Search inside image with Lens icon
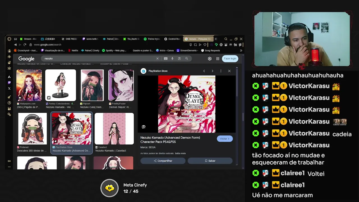This screenshot has width=359, height=202. [x=144, y=127]
